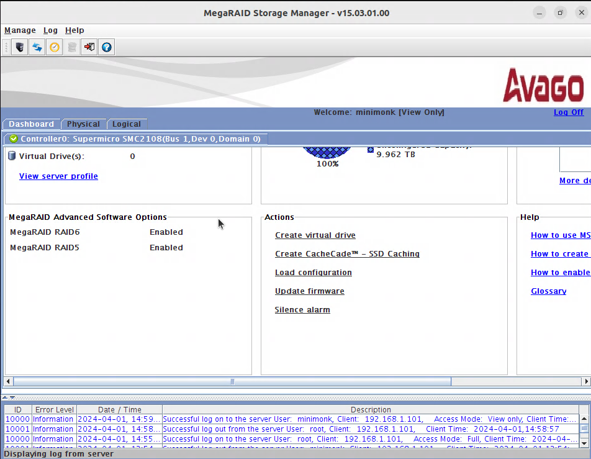
Task: Select the root log out entry description
Action: 371,429
